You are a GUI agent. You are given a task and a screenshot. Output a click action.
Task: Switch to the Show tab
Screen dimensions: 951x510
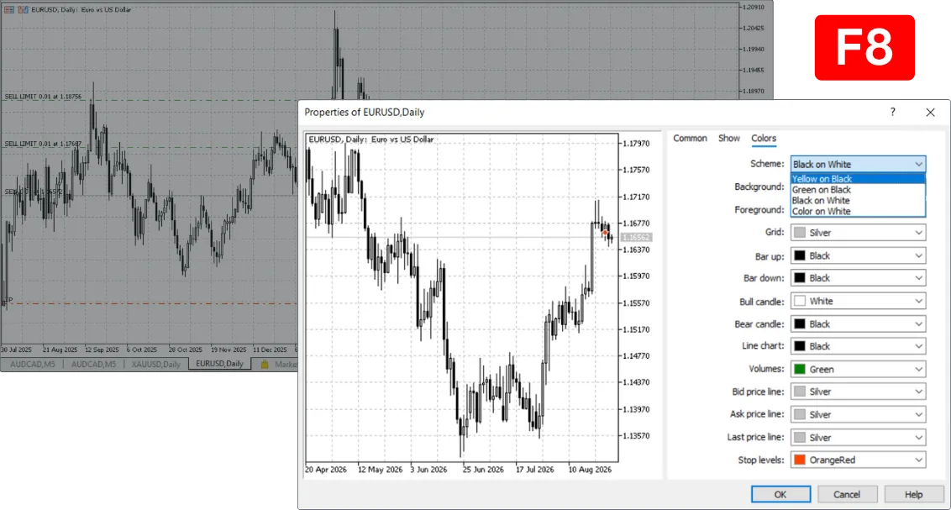pos(728,139)
